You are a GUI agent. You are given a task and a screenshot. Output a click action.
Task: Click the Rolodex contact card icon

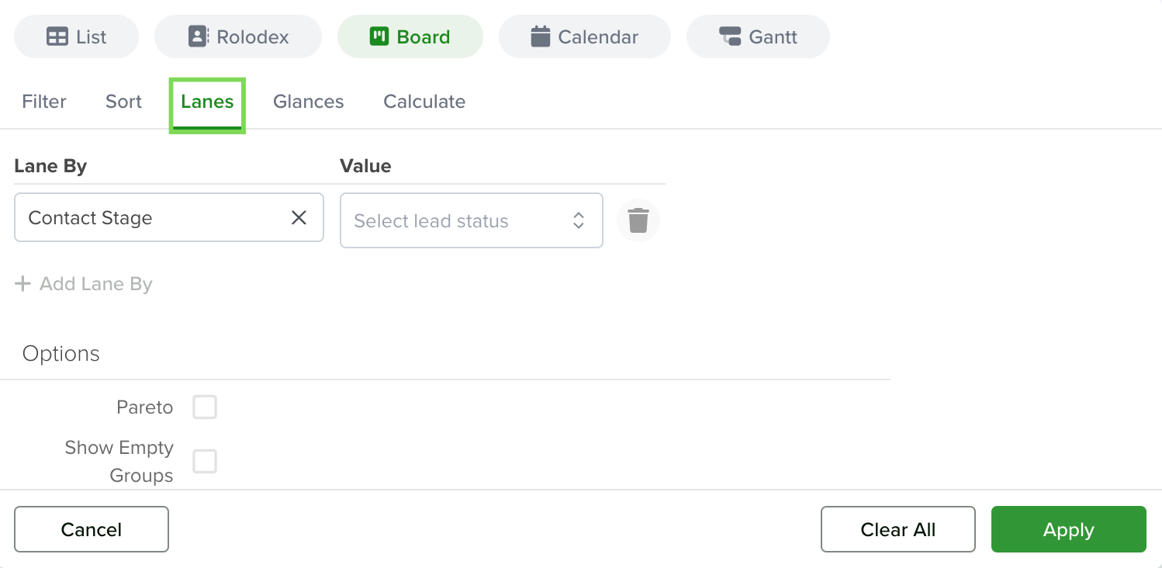pos(198,36)
